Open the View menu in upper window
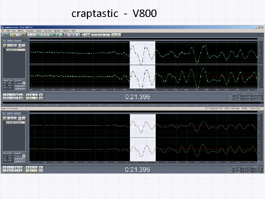 pos(14,31)
